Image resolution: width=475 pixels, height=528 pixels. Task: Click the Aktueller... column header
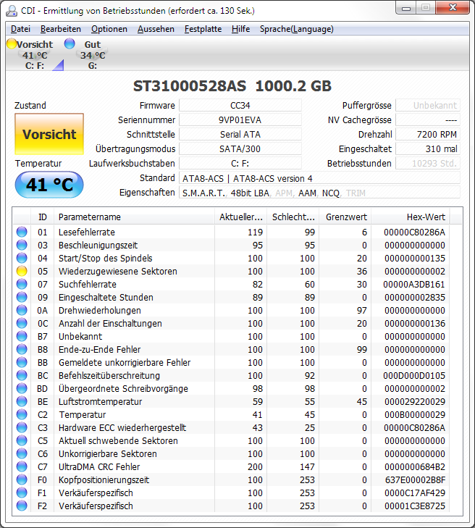tap(240, 217)
